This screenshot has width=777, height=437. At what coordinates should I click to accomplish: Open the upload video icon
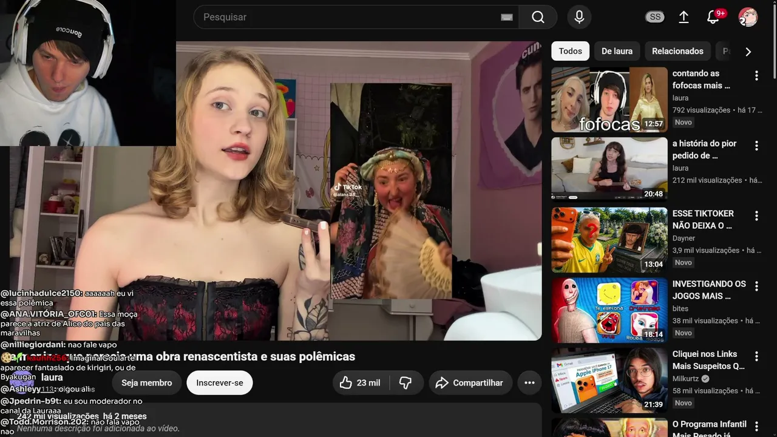click(684, 17)
